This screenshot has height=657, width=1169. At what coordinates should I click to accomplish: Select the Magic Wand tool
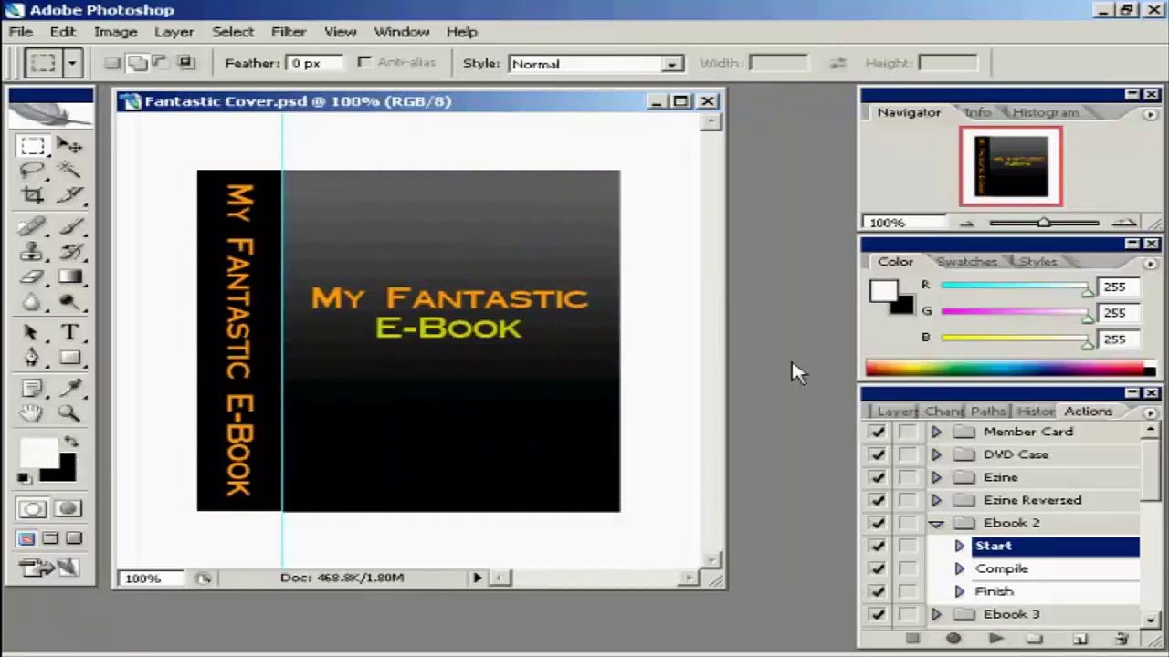coord(68,170)
